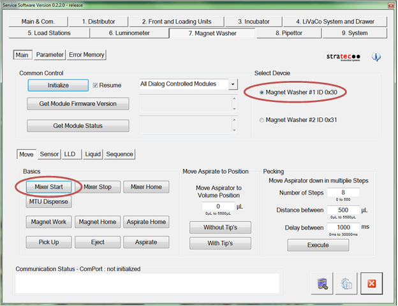
Task: Select Magnet Washer #2 ID 0x31
Action: point(262,120)
